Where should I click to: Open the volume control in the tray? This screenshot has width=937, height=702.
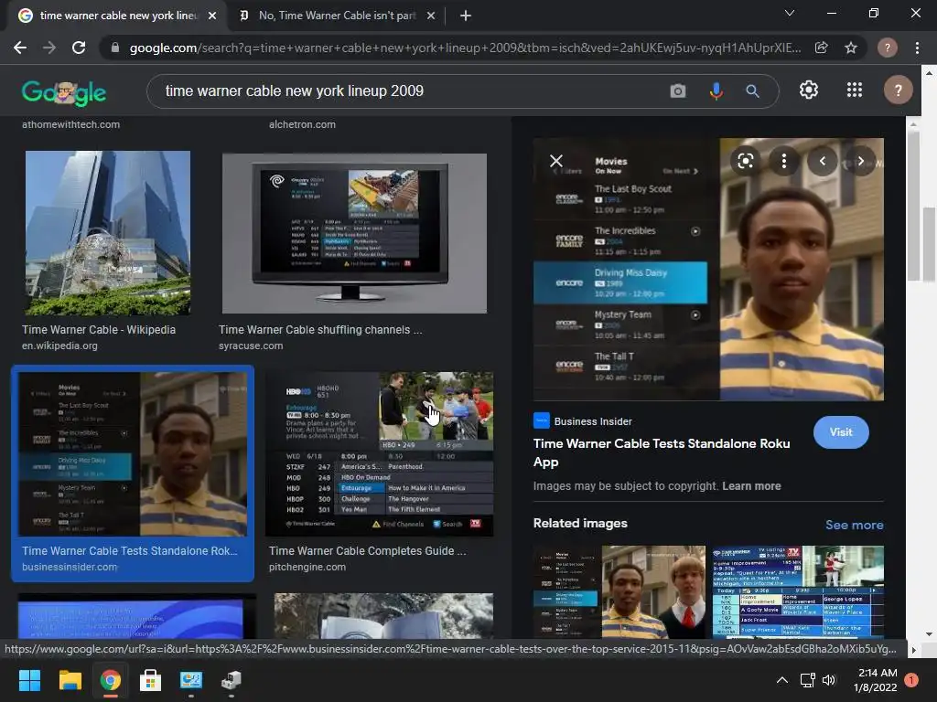(829, 680)
